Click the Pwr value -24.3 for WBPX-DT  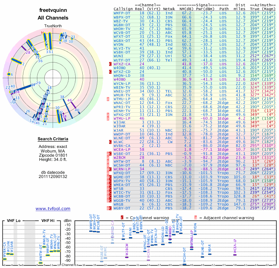click(x=206, y=17)
